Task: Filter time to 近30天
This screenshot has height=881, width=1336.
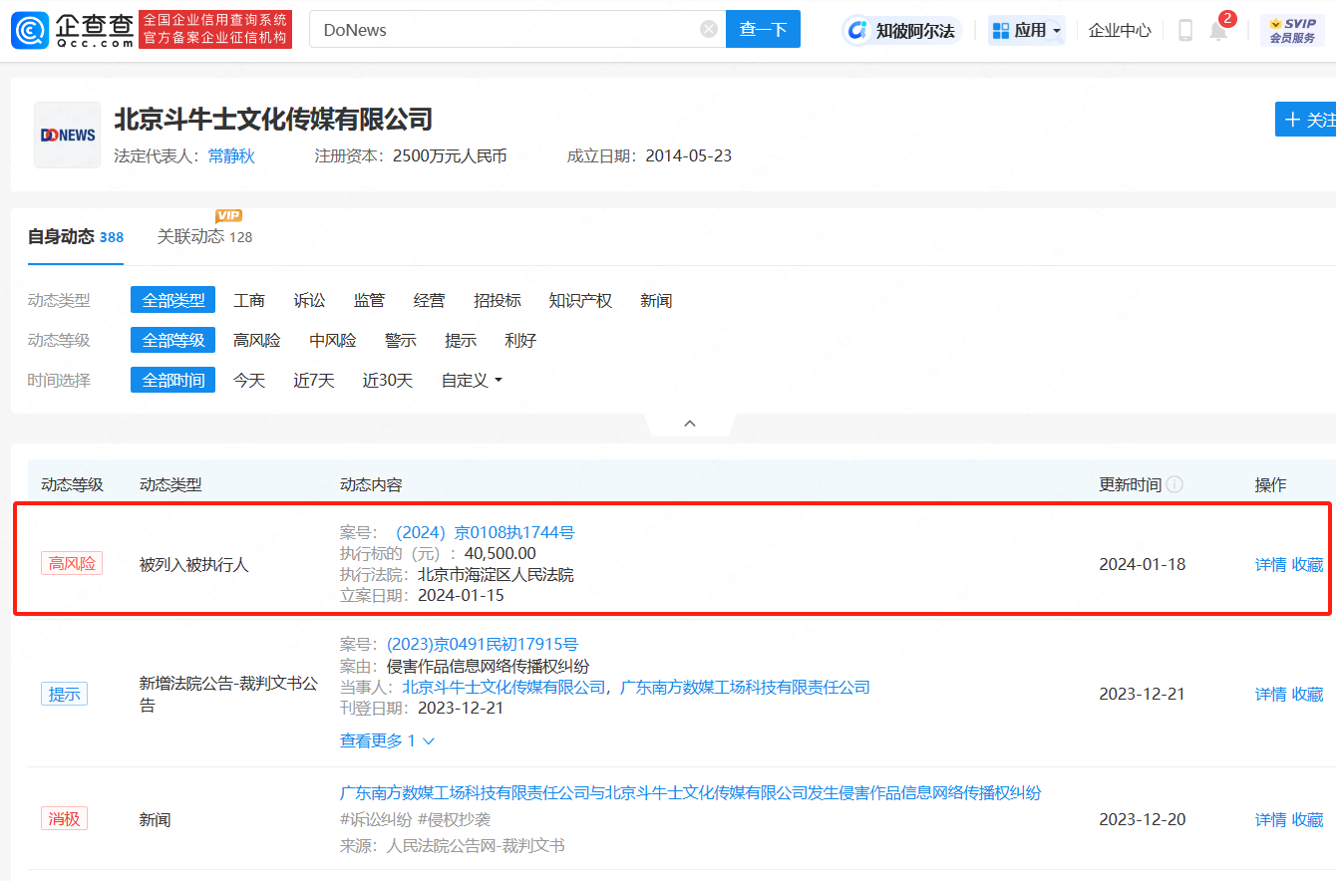Action: [x=388, y=380]
